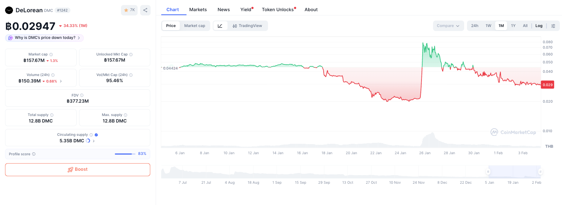Click the Max. supply info icon
This screenshot has width=562, height=205.
click(x=125, y=115)
